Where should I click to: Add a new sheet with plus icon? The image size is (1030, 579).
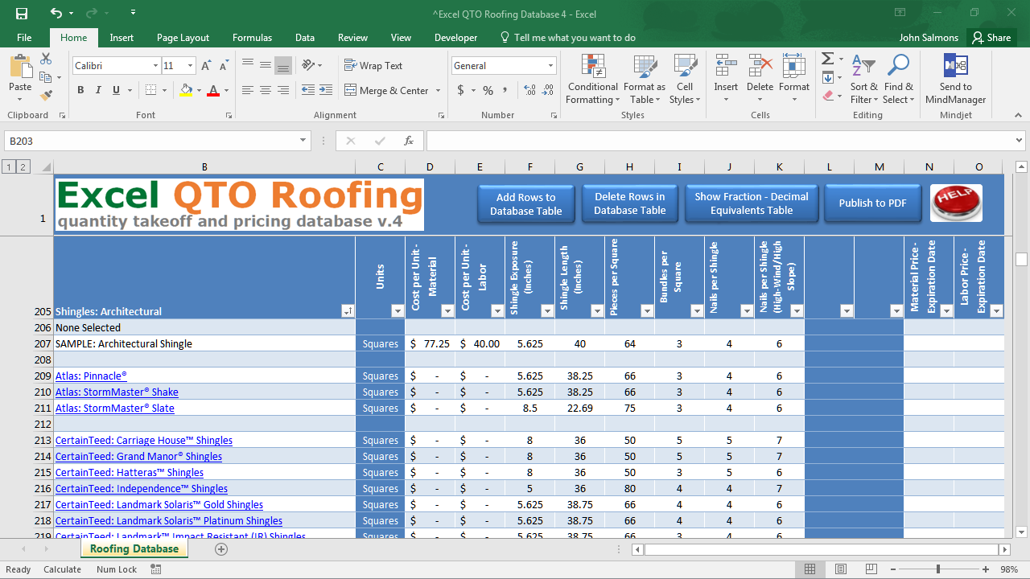pos(221,549)
